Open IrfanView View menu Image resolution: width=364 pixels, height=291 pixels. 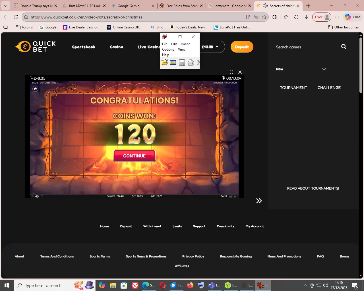181,49
